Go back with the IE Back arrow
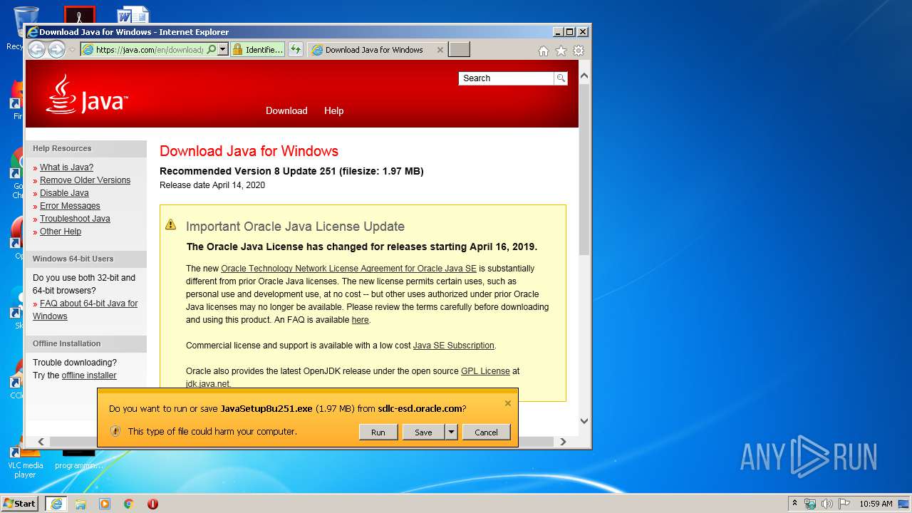The image size is (912, 513). click(x=36, y=49)
